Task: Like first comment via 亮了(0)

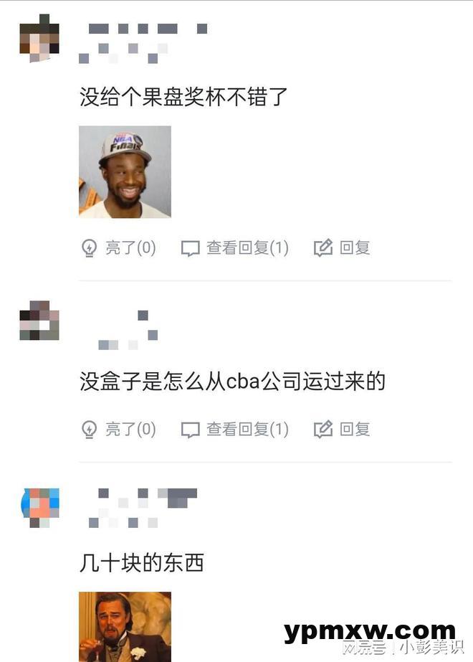Action: pos(130,248)
